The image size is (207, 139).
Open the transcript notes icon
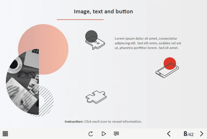(116, 134)
